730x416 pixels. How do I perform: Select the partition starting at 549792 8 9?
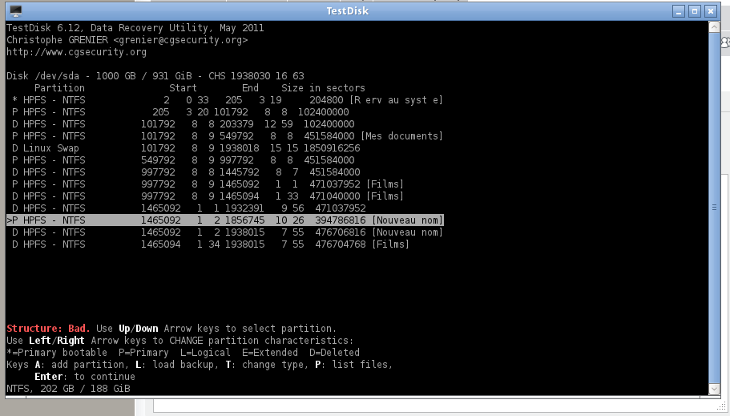(180, 160)
